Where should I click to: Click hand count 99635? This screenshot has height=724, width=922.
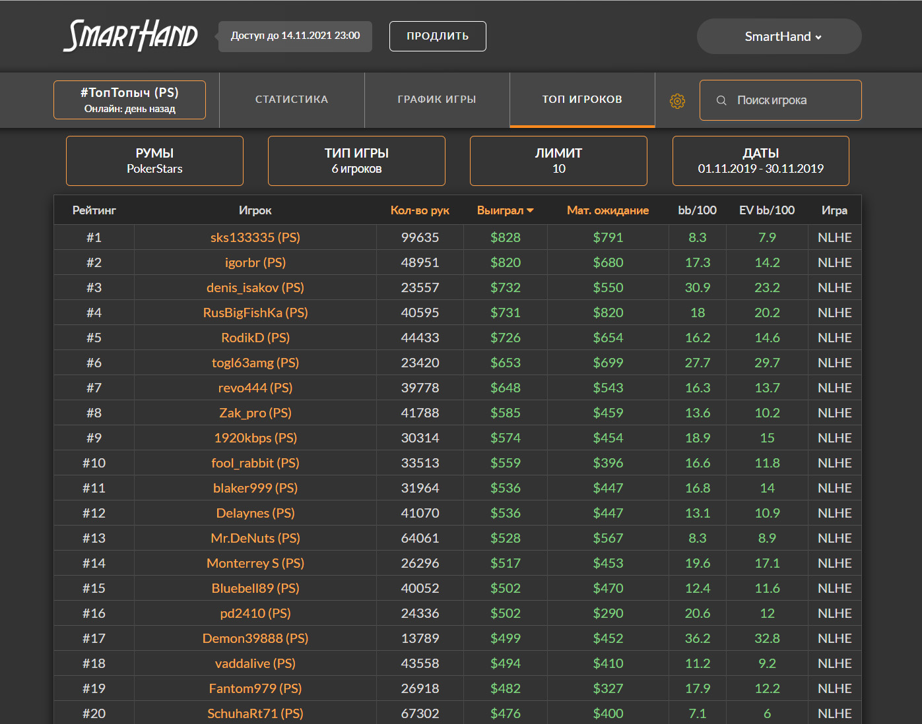(x=420, y=237)
